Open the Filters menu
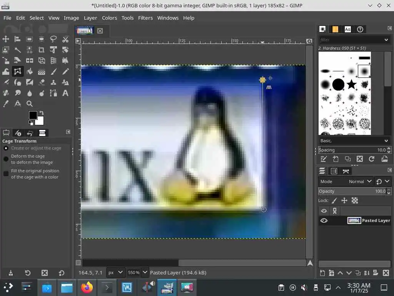394x296 pixels. 145,18
